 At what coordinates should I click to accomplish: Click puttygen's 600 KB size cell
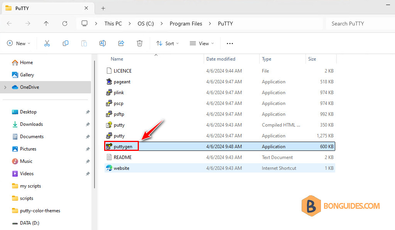pos(327,146)
